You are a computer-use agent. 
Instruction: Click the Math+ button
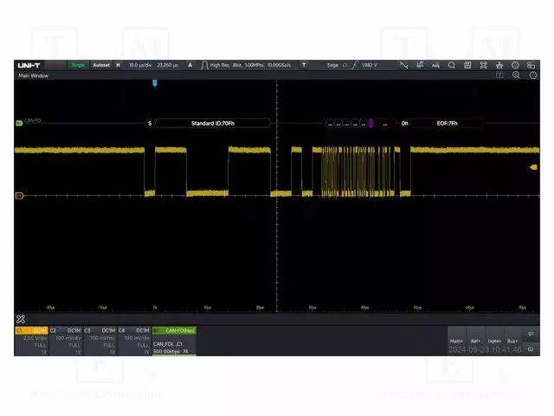pos(456,341)
